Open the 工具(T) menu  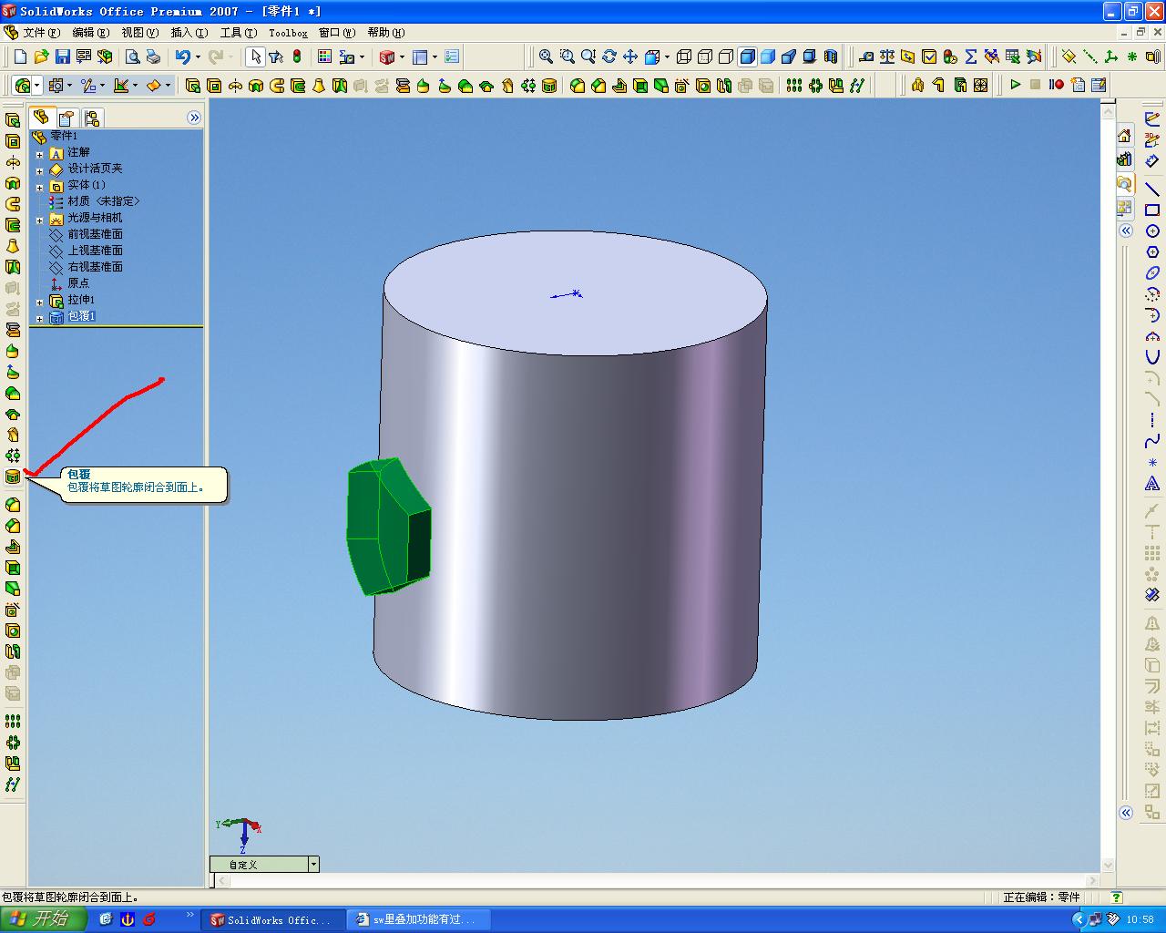click(x=239, y=33)
